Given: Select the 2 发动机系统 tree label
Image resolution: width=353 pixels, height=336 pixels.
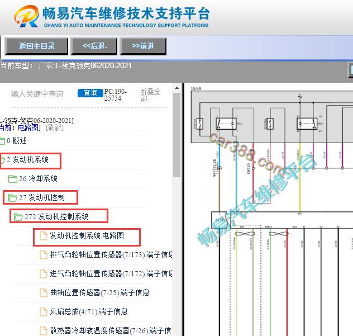Looking at the screenshot, I should pyautogui.click(x=28, y=160).
